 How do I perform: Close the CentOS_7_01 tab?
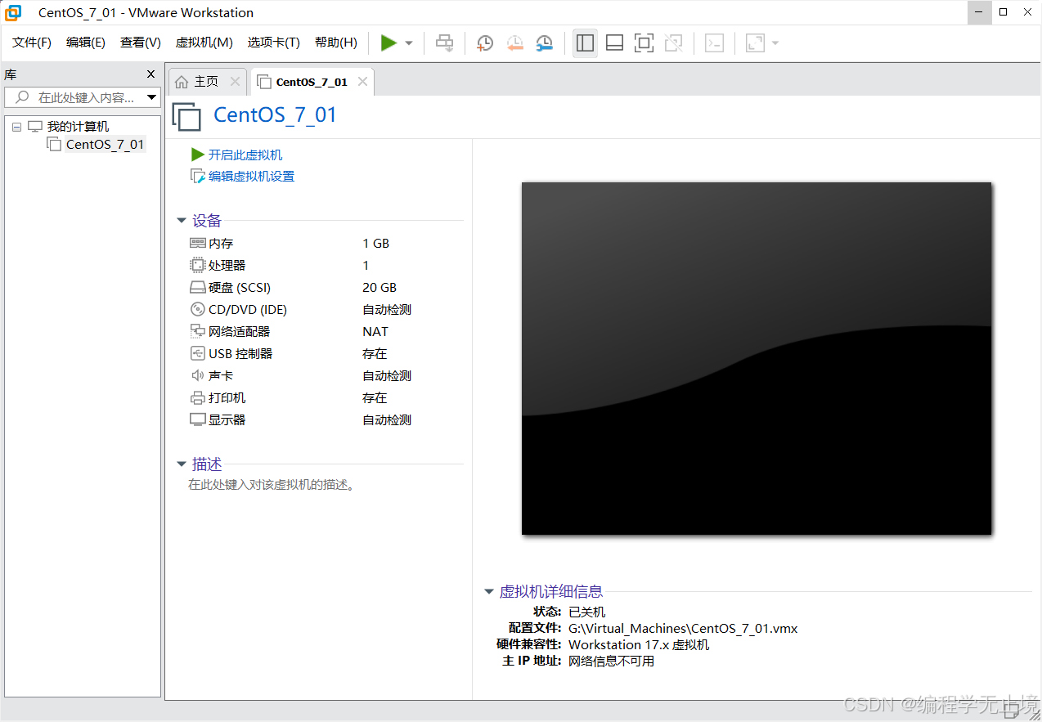point(362,82)
